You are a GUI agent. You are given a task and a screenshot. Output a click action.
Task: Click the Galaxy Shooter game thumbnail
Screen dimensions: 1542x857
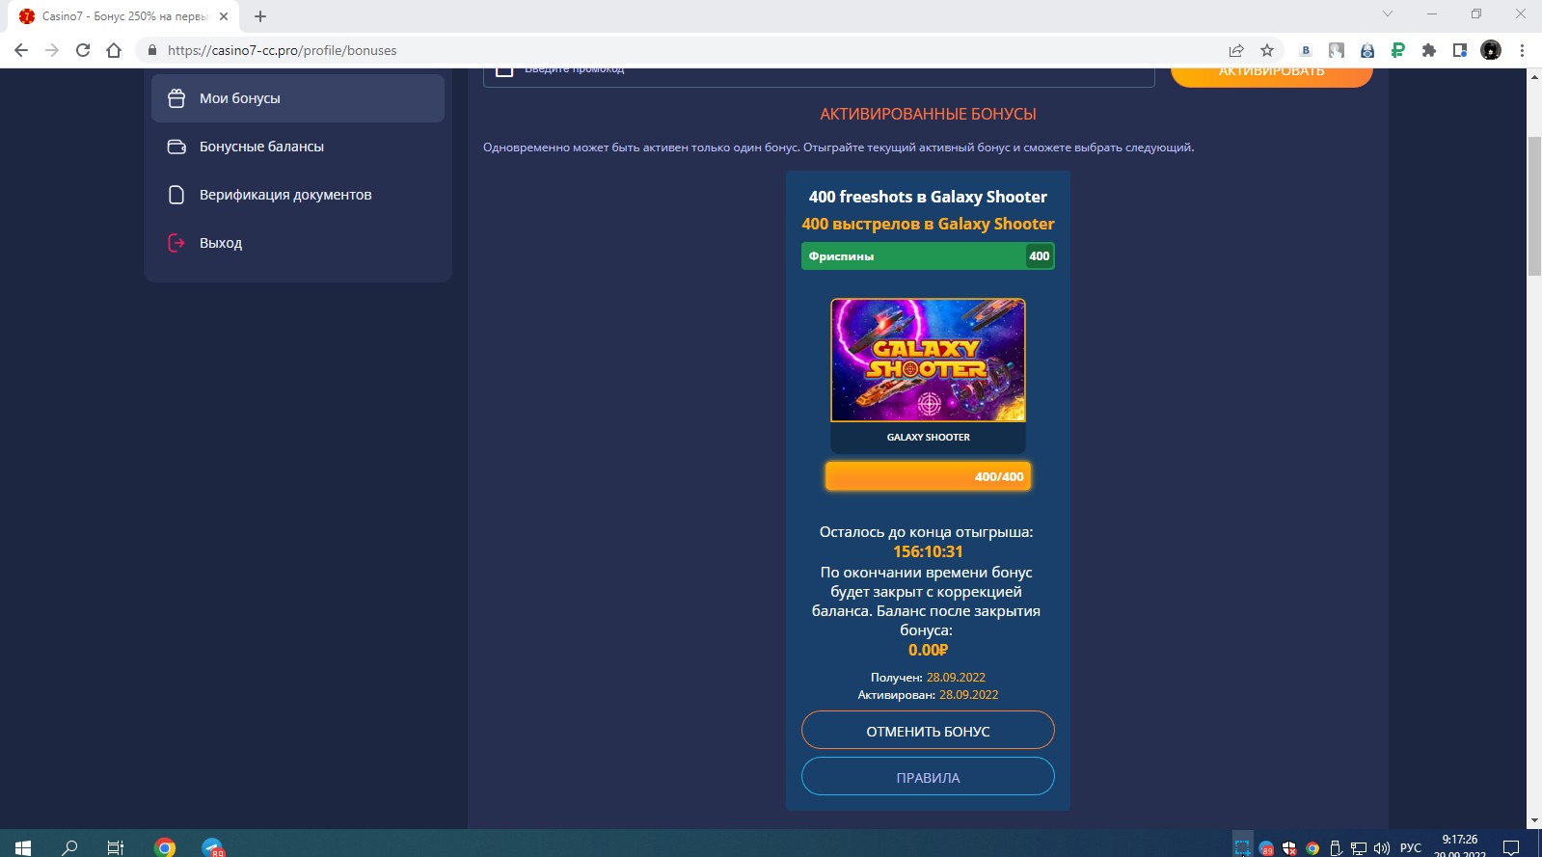[x=928, y=360]
